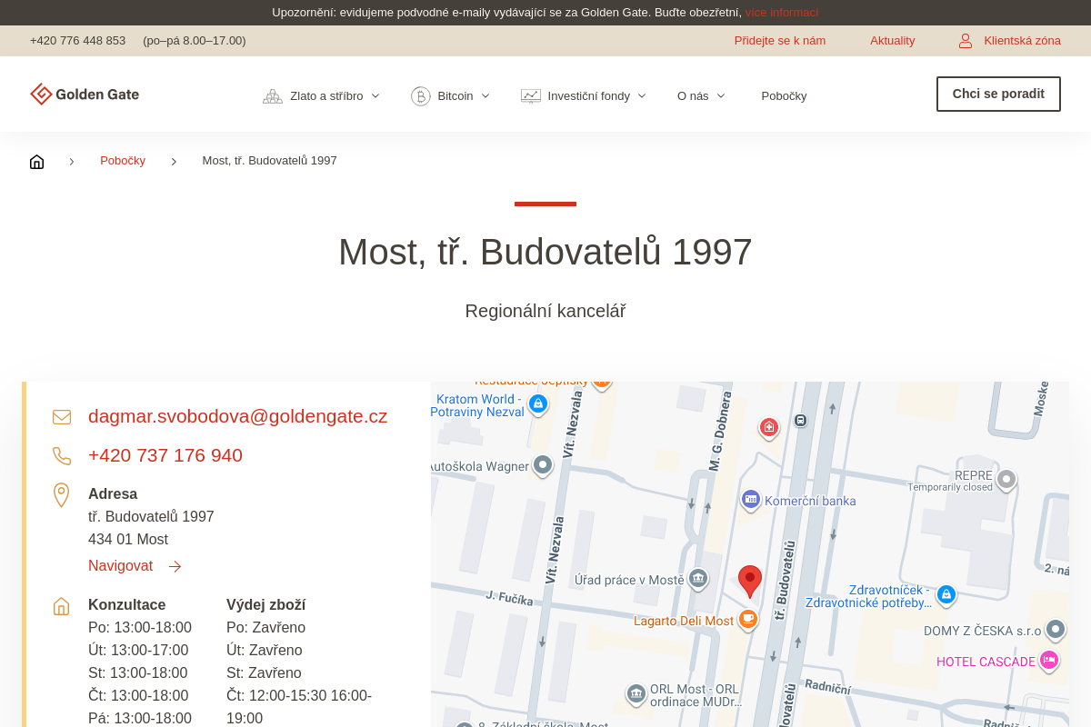Click the Výdej zboží heading
Viewport: 1091px width, 727px height.
[x=266, y=605]
